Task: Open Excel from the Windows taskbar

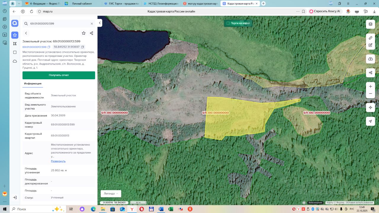Action: (x=171, y=209)
